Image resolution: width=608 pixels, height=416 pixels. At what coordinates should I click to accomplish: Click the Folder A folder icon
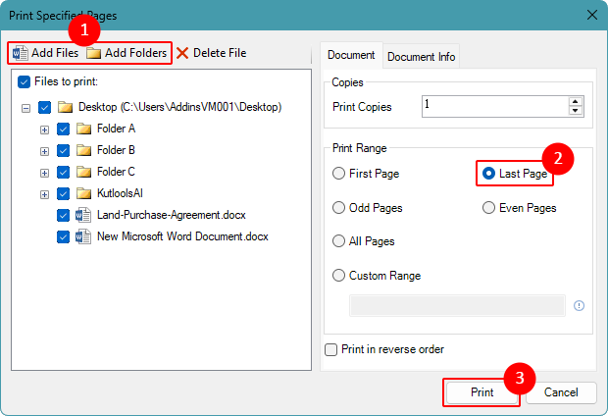point(83,129)
